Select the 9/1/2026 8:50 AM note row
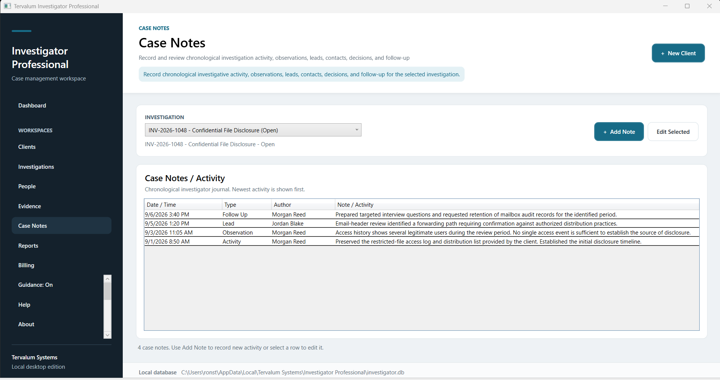The height and width of the screenshot is (380, 720). 422,242
